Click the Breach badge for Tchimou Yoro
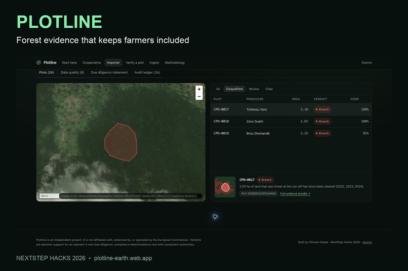The image size is (408, 271). click(x=322, y=110)
